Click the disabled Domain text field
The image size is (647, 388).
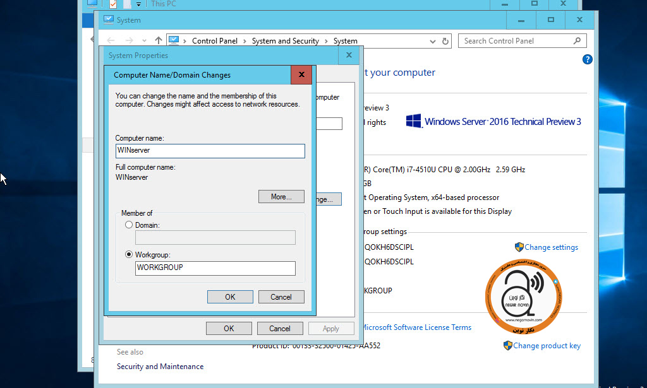(x=215, y=238)
